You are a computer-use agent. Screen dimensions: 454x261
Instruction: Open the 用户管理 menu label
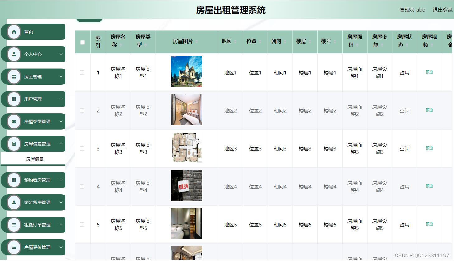point(33,99)
